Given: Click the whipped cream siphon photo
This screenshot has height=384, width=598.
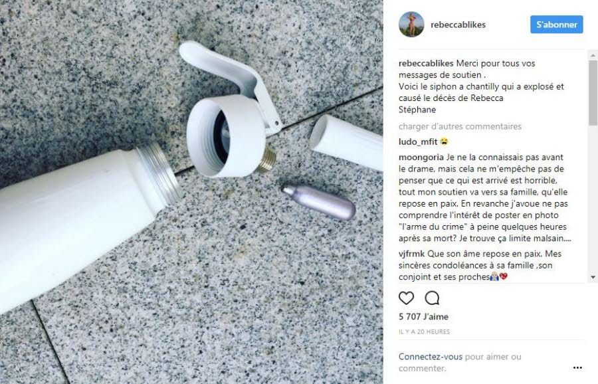Looking at the screenshot, I should pyautogui.click(x=191, y=192).
